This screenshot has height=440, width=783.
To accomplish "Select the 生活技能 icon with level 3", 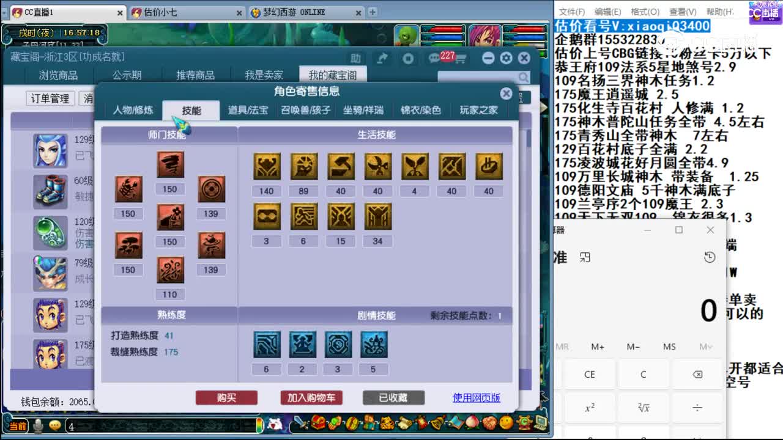I will [x=267, y=217].
